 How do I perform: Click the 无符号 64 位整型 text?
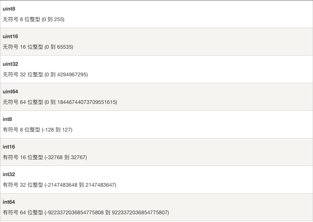pos(23,102)
